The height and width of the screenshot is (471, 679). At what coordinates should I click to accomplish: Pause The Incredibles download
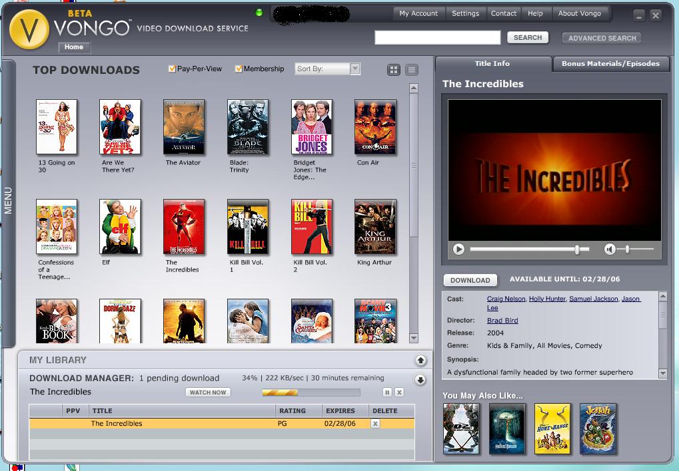(x=387, y=392)
